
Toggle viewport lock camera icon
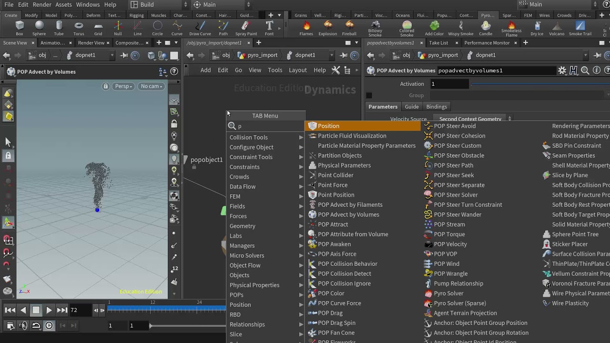[106, 86]
